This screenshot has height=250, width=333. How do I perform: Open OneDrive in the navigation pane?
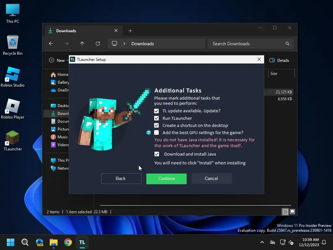pyautogui.click(x=60, y=90)
